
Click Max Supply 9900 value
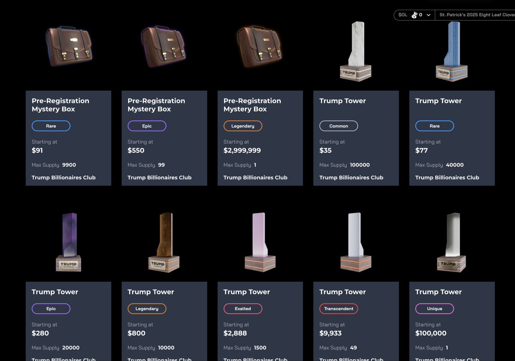[69, 165]
